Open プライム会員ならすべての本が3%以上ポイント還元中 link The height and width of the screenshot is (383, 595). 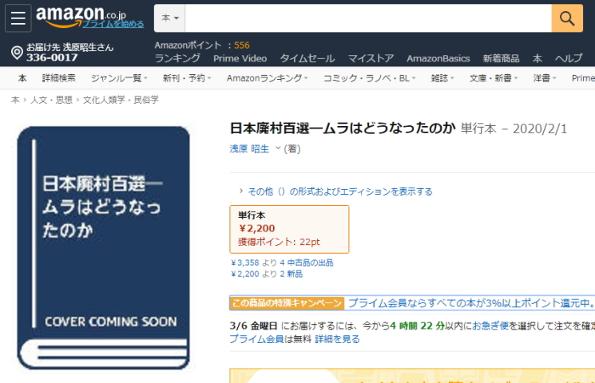coord(471,303)
